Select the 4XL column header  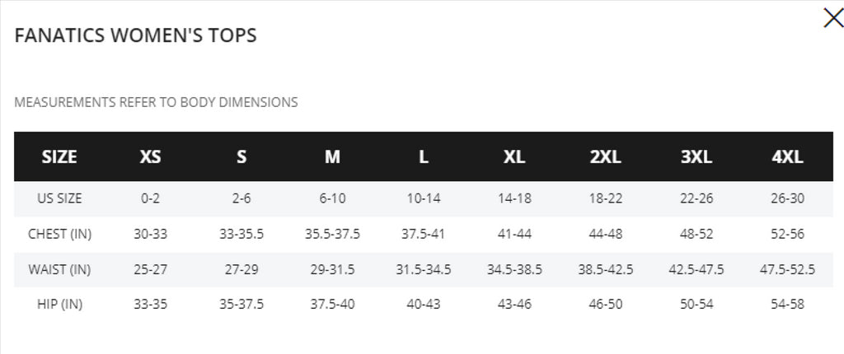tap(787, 156)
